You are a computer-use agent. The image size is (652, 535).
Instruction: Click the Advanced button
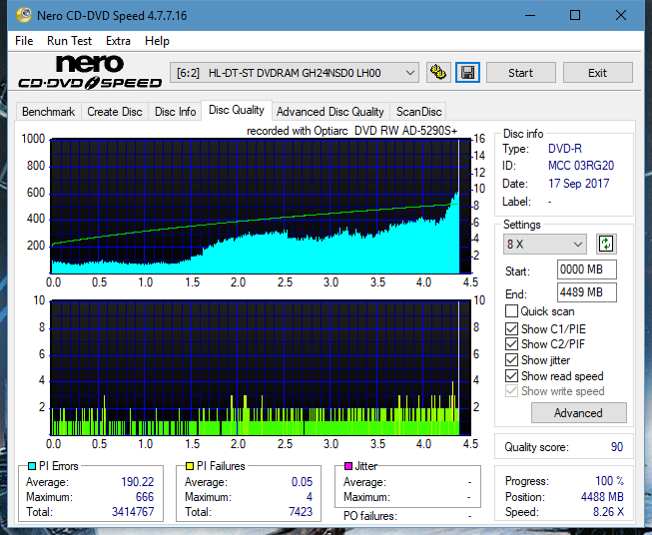[x=578, y=413]
